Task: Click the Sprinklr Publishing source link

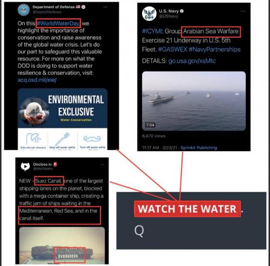Action: click(x=199, y=148)
